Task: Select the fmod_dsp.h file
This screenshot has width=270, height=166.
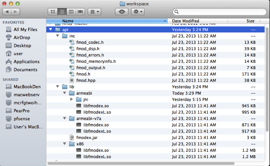Action: tap(88, 49)
